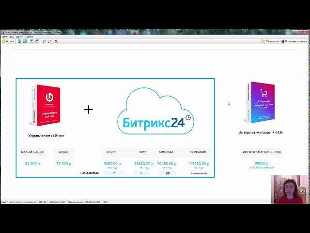Click the users value 2

pos(114,173)
